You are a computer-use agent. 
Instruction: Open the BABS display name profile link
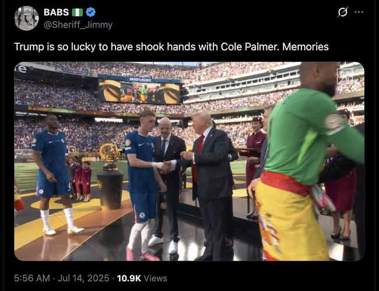(56, 12)
